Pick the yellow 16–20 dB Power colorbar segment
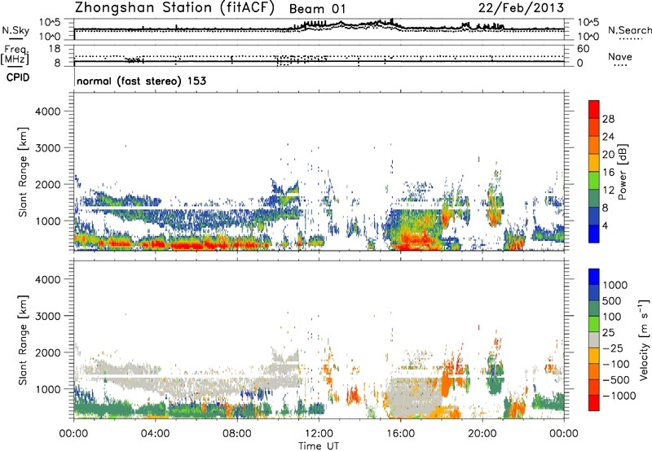Viewport: 652px width, 451px height. point(594,163)
